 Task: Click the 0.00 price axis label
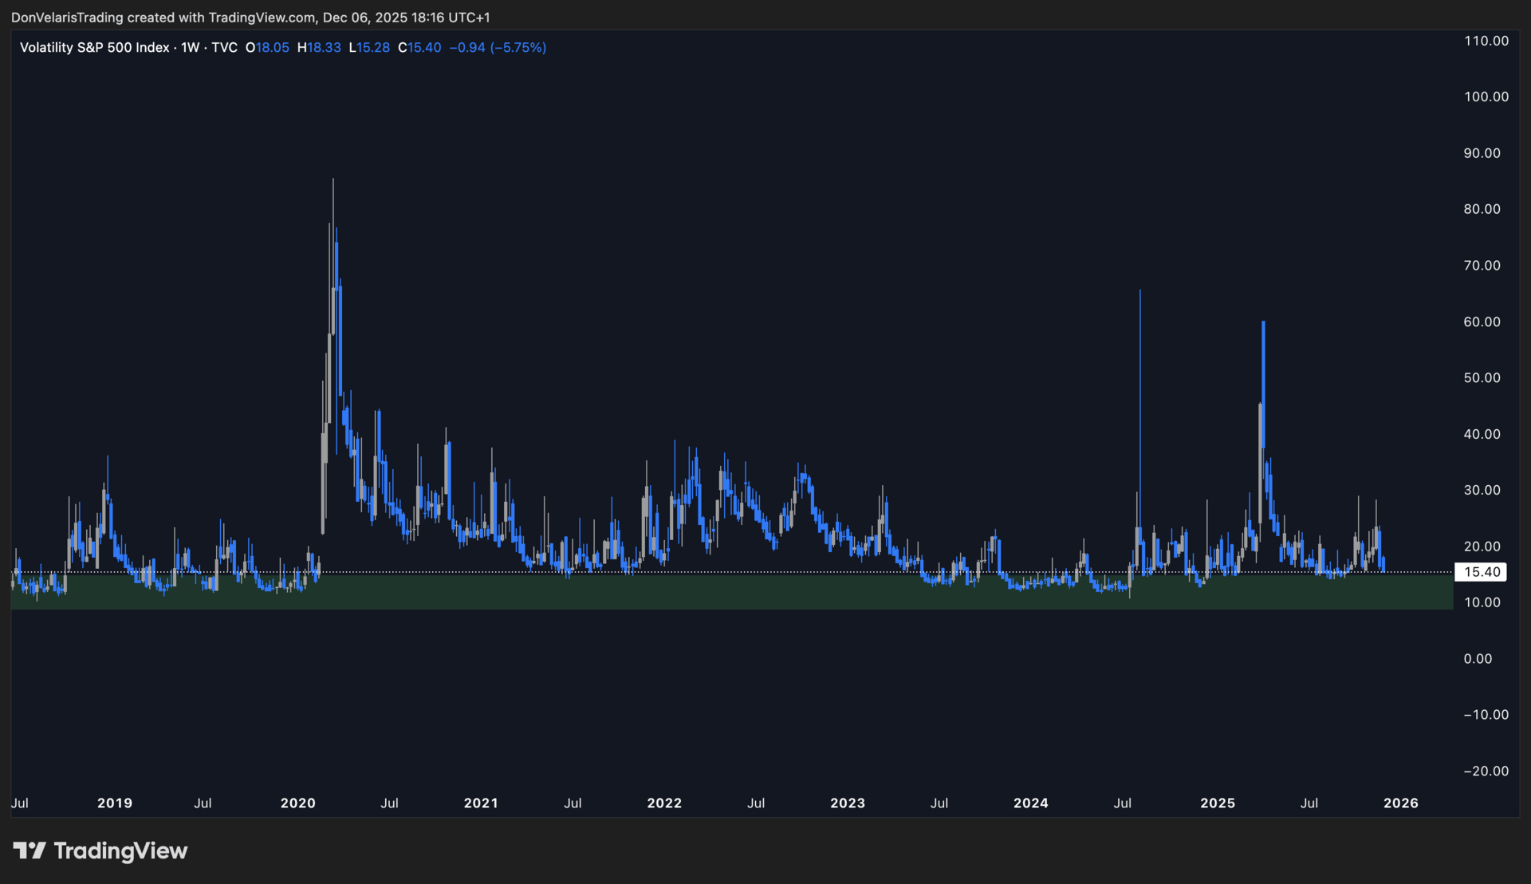pyautogui.click(x=1478, y=659)
